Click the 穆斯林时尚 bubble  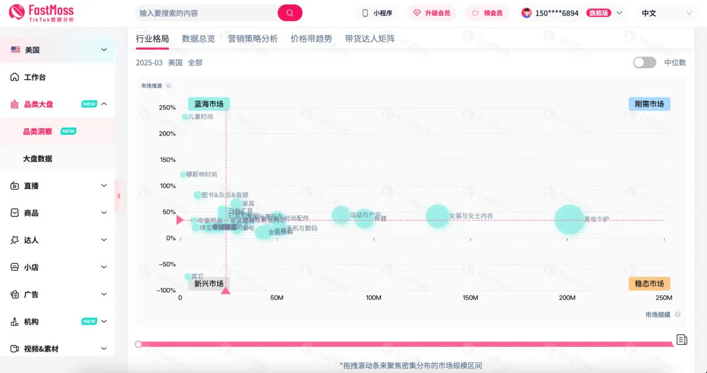(x=183, y=174)
